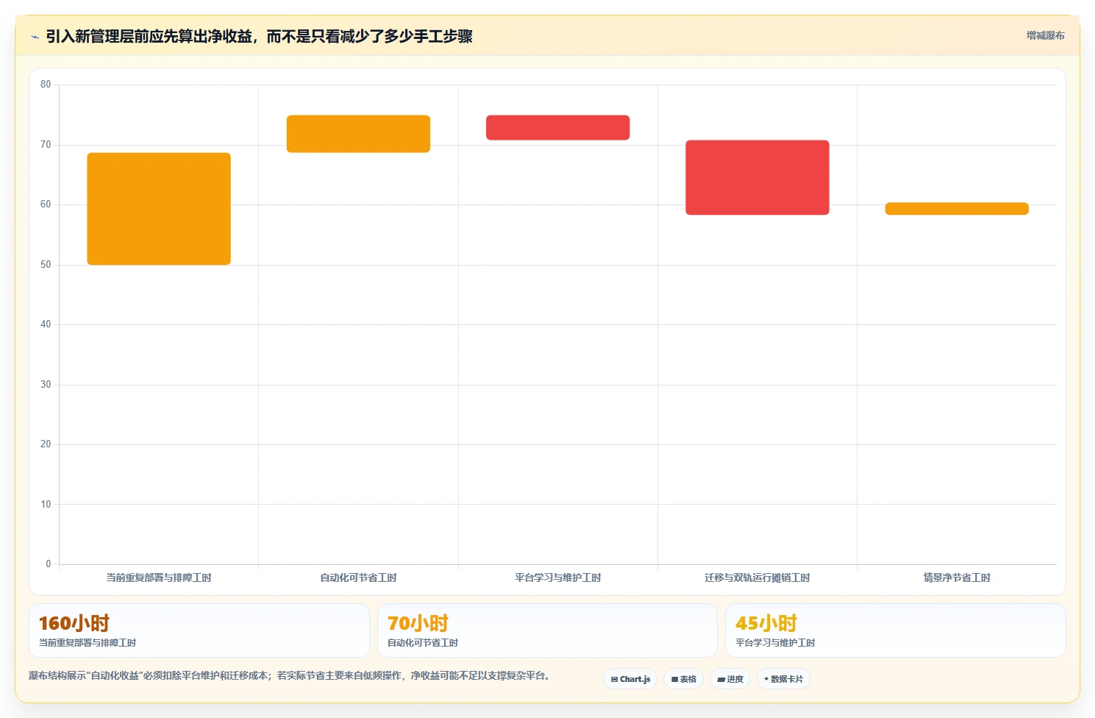Image resolution: width=1095 pixels, height=718 pixels.
Task: Click the orange 自动化可节省工时 bar
Action: (x=358, y=134)
